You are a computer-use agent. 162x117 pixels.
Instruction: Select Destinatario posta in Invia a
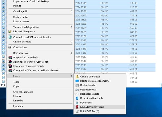89,94
